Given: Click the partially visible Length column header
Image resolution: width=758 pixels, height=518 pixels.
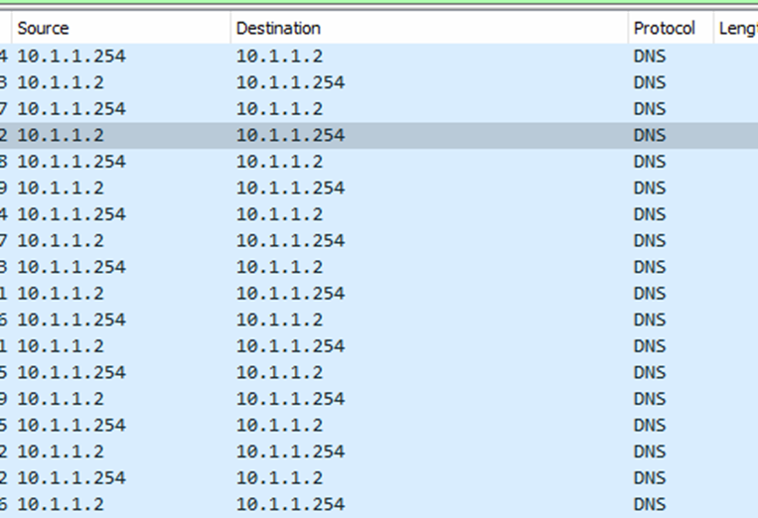Looking at the screenshot, I should (x=737, y=29).
